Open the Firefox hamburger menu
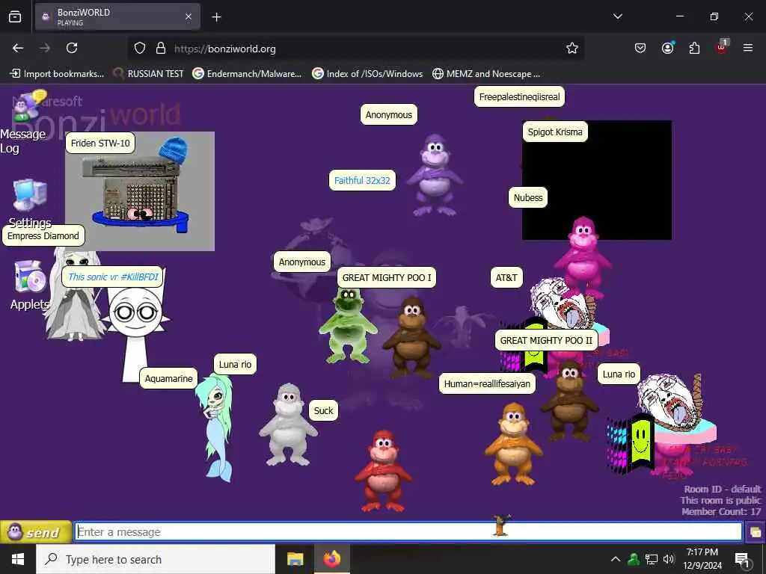The image size is (766, 574). [x=748, y=48]
